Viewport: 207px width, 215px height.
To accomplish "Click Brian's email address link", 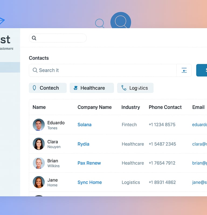I will tap(199, 163).
